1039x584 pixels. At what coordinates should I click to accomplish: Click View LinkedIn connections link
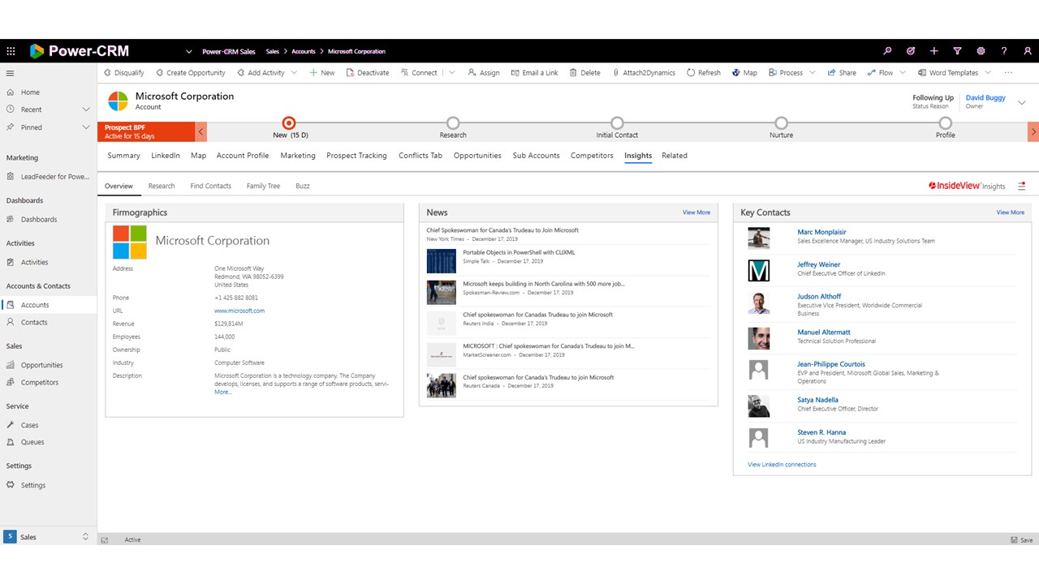[x=782, y=465]
